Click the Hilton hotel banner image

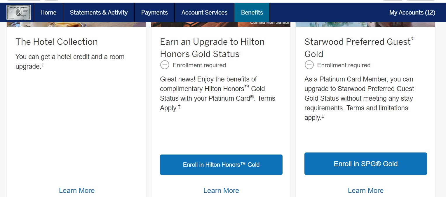[221, 24]
